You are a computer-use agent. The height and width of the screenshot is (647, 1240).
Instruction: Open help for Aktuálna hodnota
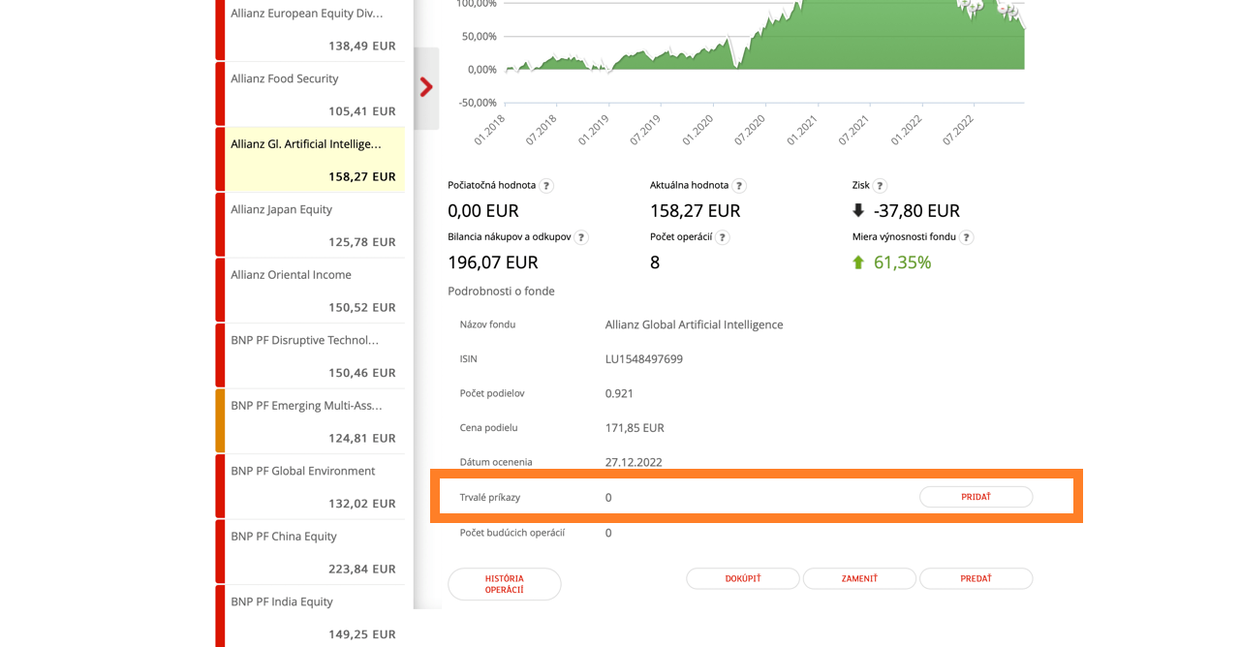[739, 186]
